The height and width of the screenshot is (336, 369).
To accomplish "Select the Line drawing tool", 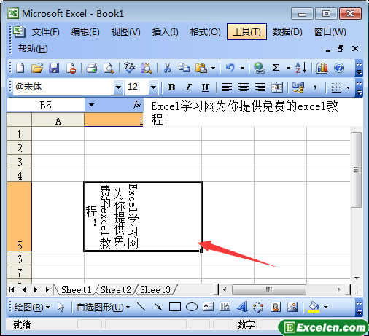I will [141, 307].
